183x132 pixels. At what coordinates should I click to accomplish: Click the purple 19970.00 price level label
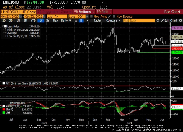[177, 28]
